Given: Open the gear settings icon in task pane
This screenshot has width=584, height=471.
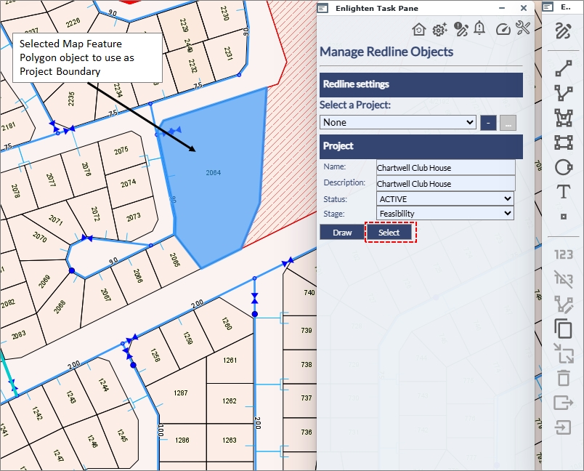Looking at the screenshot, I should tap(439, 30).
